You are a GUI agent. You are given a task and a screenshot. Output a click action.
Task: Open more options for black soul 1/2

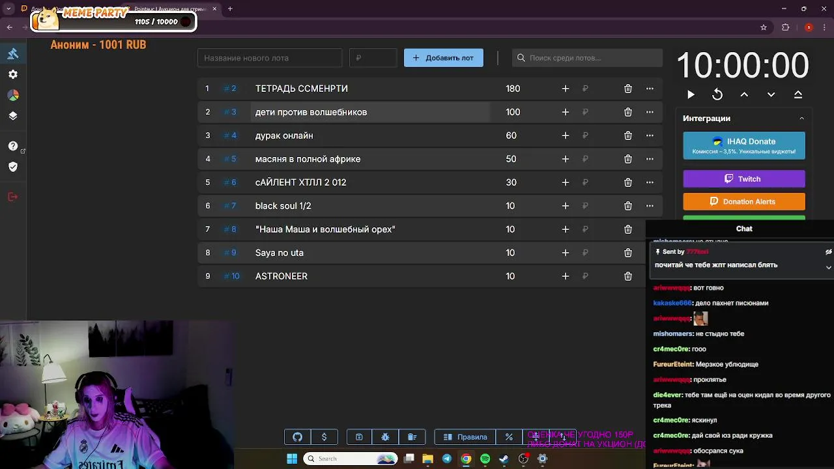(x=650, y=206)
